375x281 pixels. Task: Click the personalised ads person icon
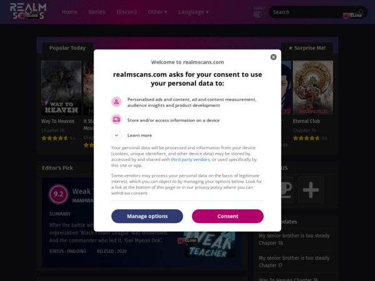pos(116,102)
